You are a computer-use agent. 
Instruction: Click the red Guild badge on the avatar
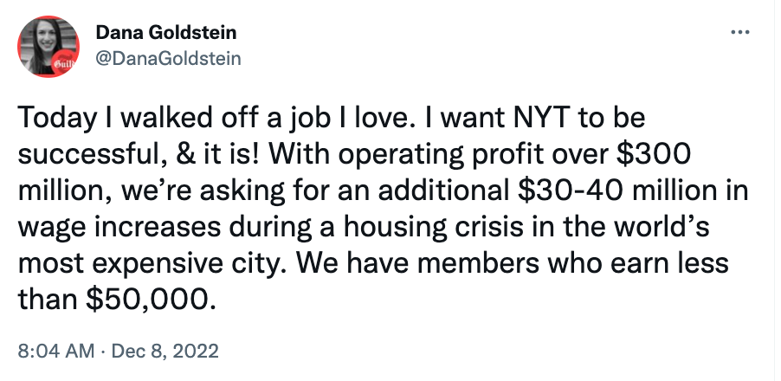click(66, 64)
